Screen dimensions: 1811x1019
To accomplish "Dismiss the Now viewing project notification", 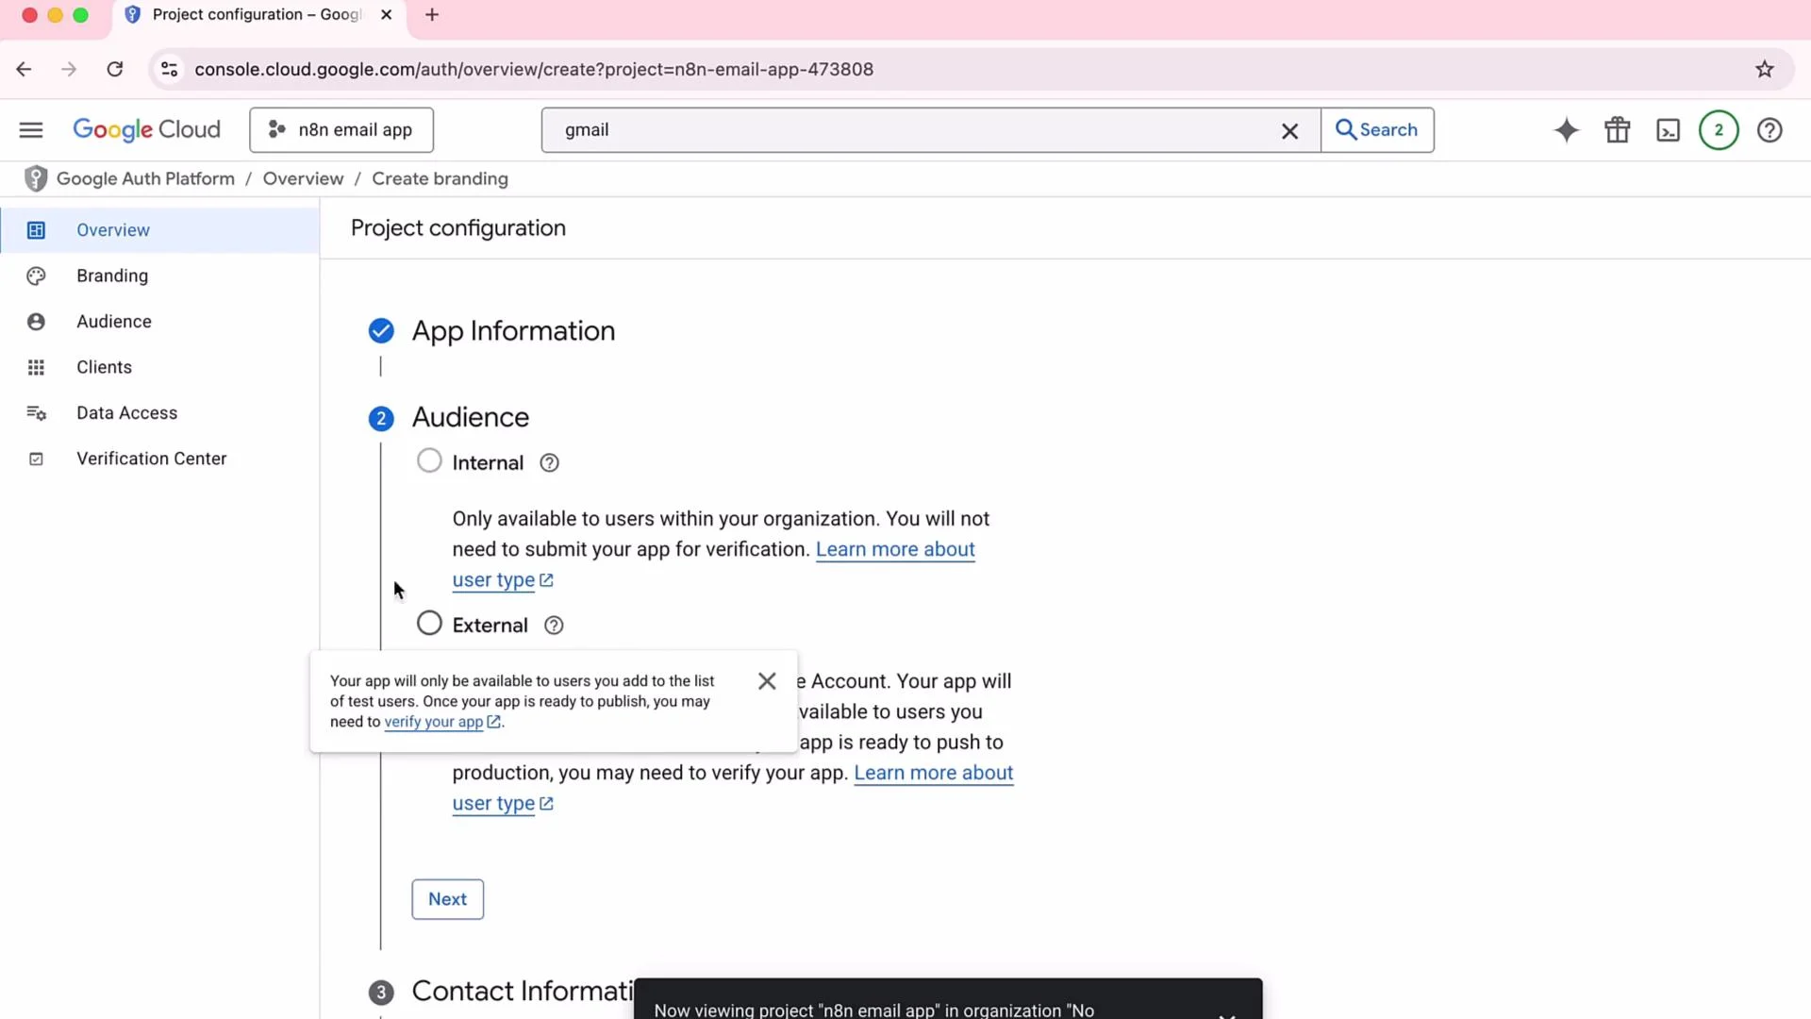I will (x=1226, y=1014).
